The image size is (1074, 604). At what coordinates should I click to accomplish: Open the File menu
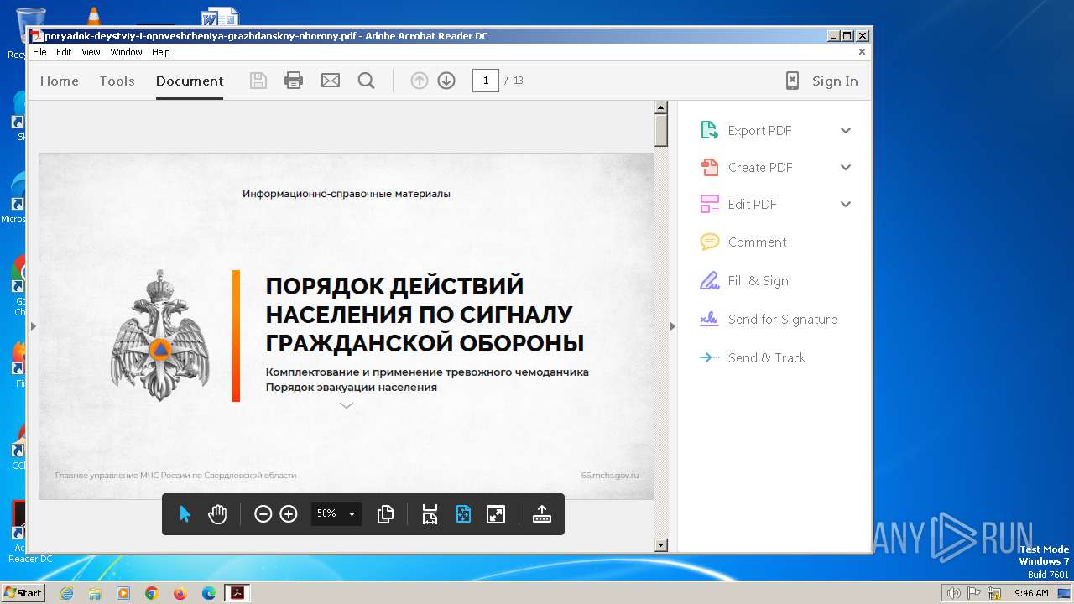39,52
